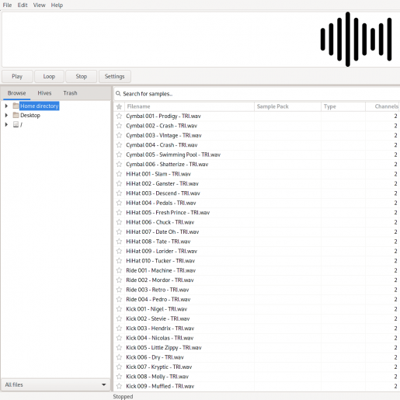400x400 pixels.
Task: Click the Loop button
Action: tap(49, 76)
